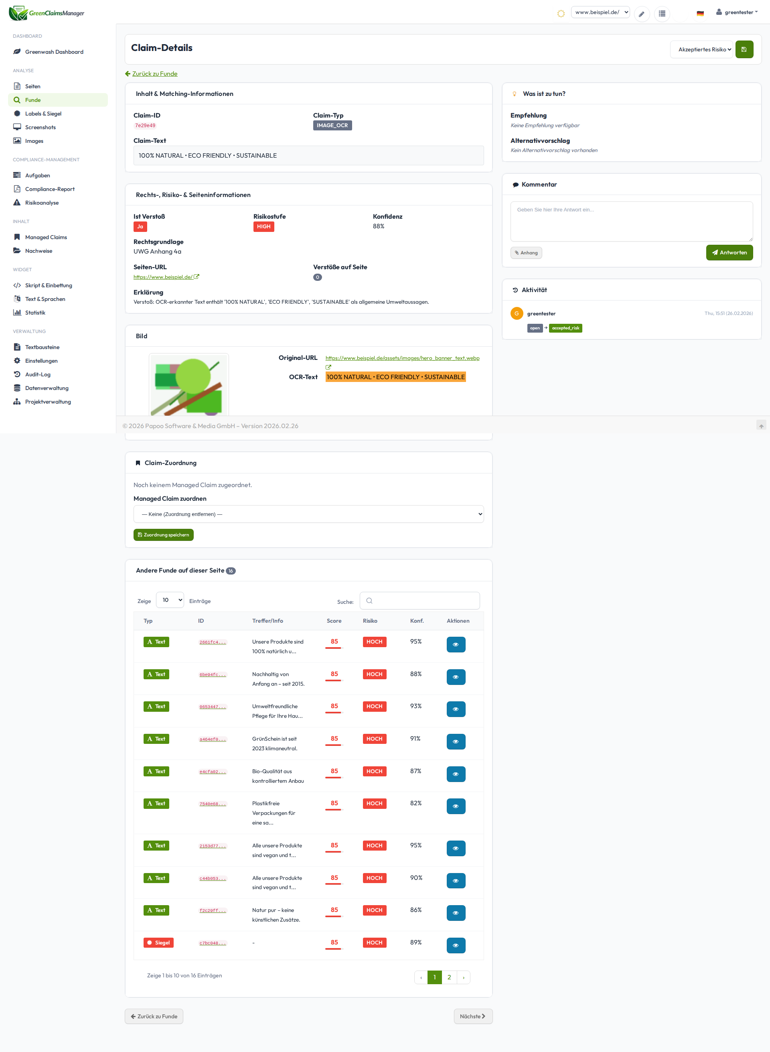This screenshot has width=770, height=1052.
Task: Click into the Kommentar text area
Action: (631, 221)
